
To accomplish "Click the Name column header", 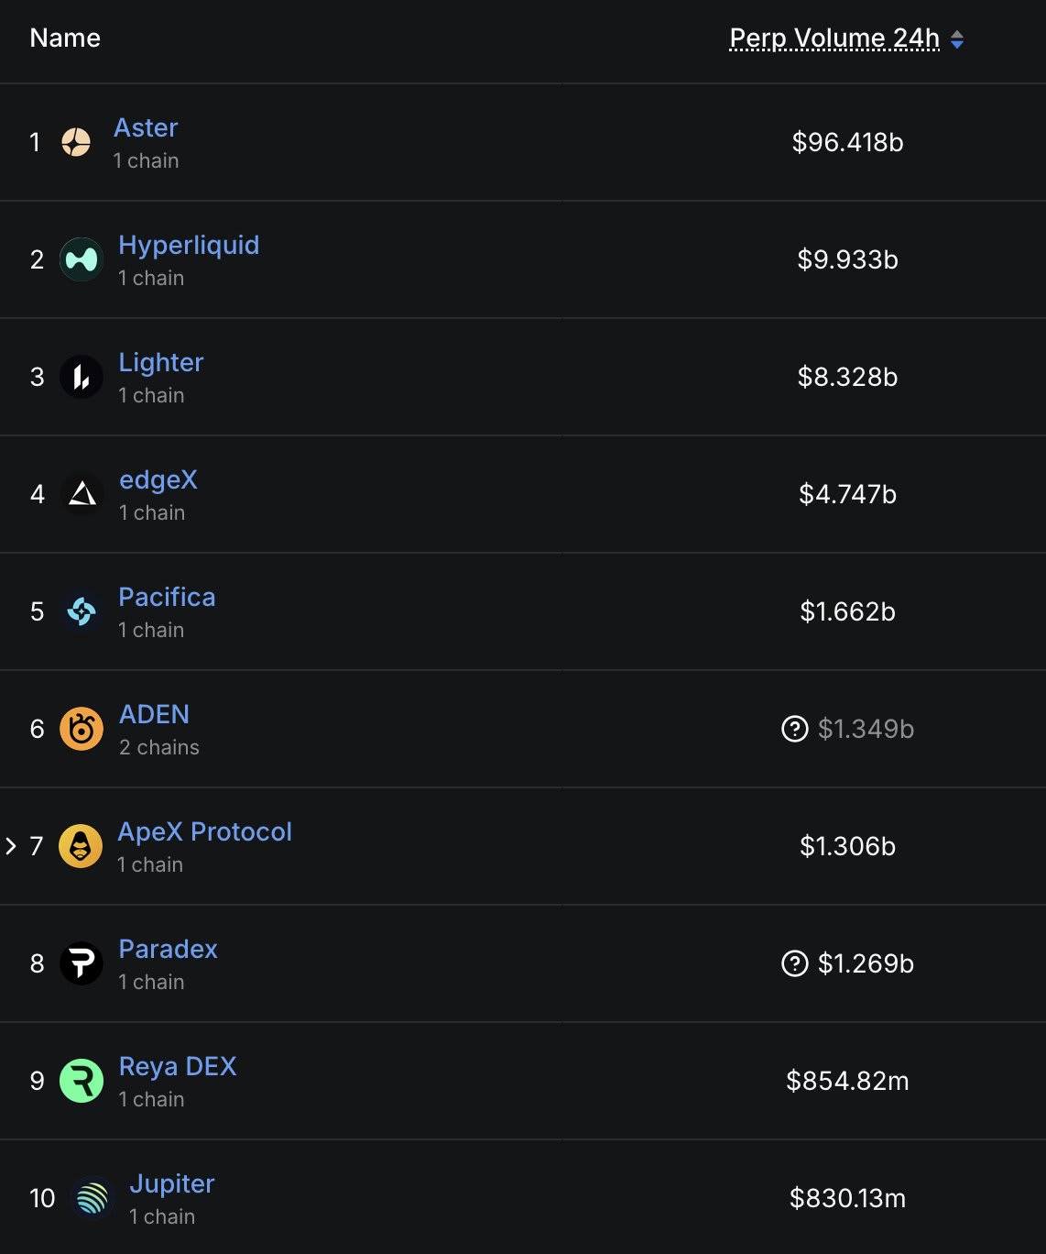I will tap(65, 38).
